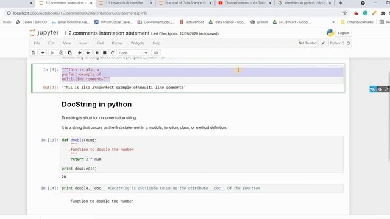
Task: Click the site info icon before localhost
Action: [9, 13]
